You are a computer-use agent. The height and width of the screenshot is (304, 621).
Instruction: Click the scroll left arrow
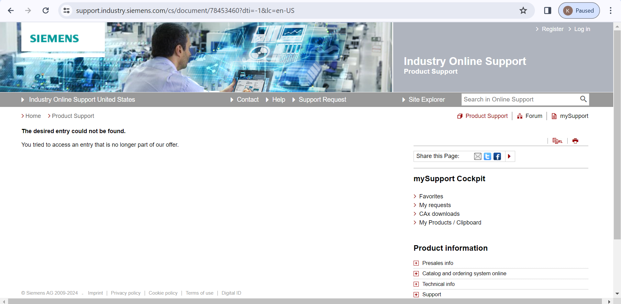coord(4,301)
